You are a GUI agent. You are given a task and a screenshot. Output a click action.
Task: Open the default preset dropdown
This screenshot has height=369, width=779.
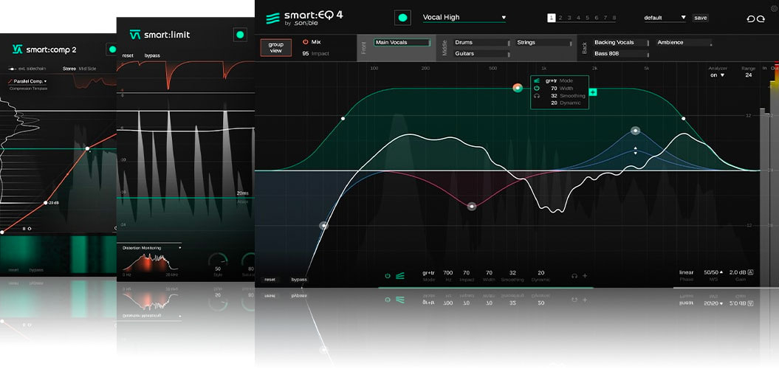click(x=665, y=18)
